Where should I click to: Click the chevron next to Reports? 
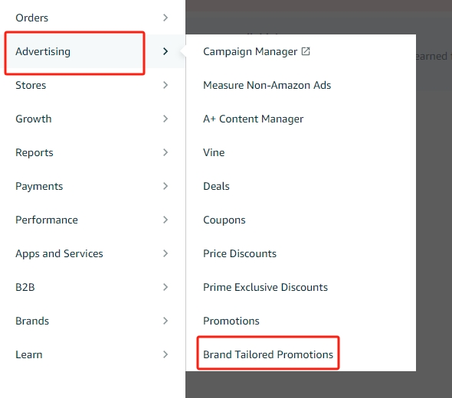coord(165,152)
